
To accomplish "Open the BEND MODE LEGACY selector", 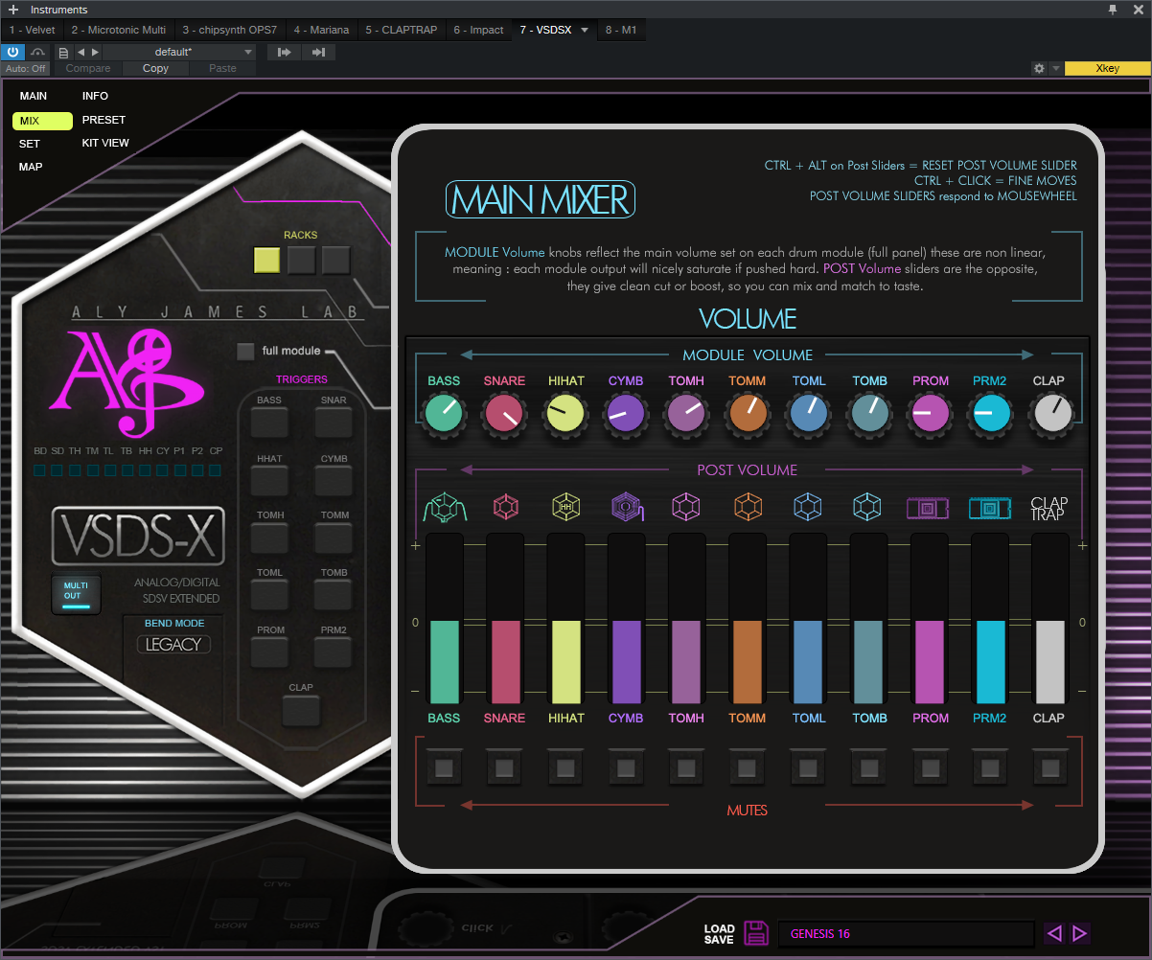I will click(173, 644).
